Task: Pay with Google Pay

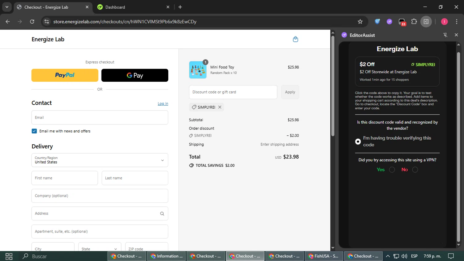Action: [x=135, y=75]
